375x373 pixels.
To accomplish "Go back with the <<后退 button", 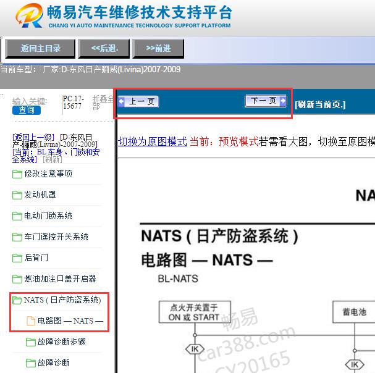I will click(104, 49).
